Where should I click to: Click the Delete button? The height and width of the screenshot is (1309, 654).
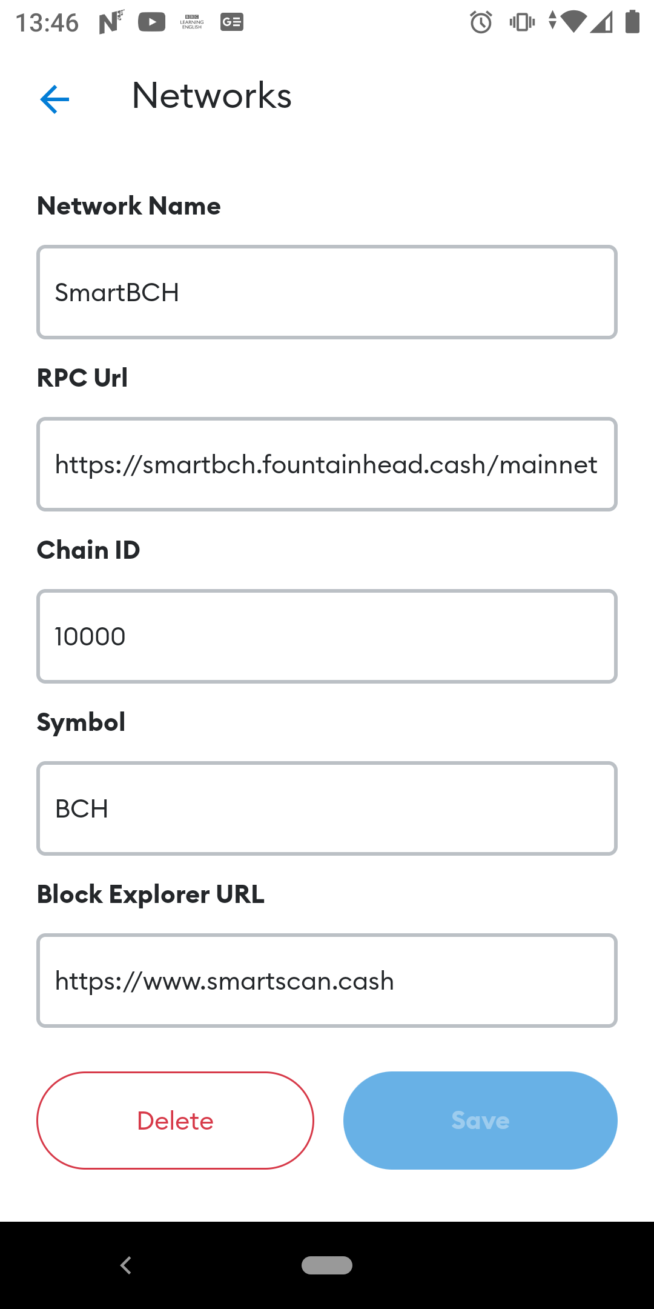coord(175,1121)
